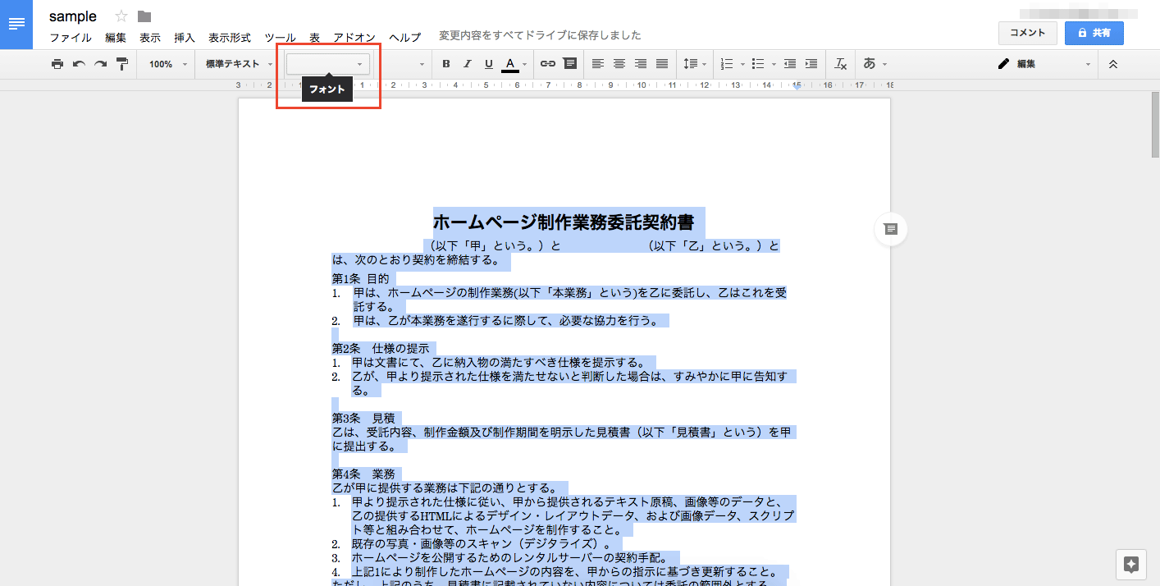Open bulleted list options arrow
The image size is (1160, 586).
[774, 64]
